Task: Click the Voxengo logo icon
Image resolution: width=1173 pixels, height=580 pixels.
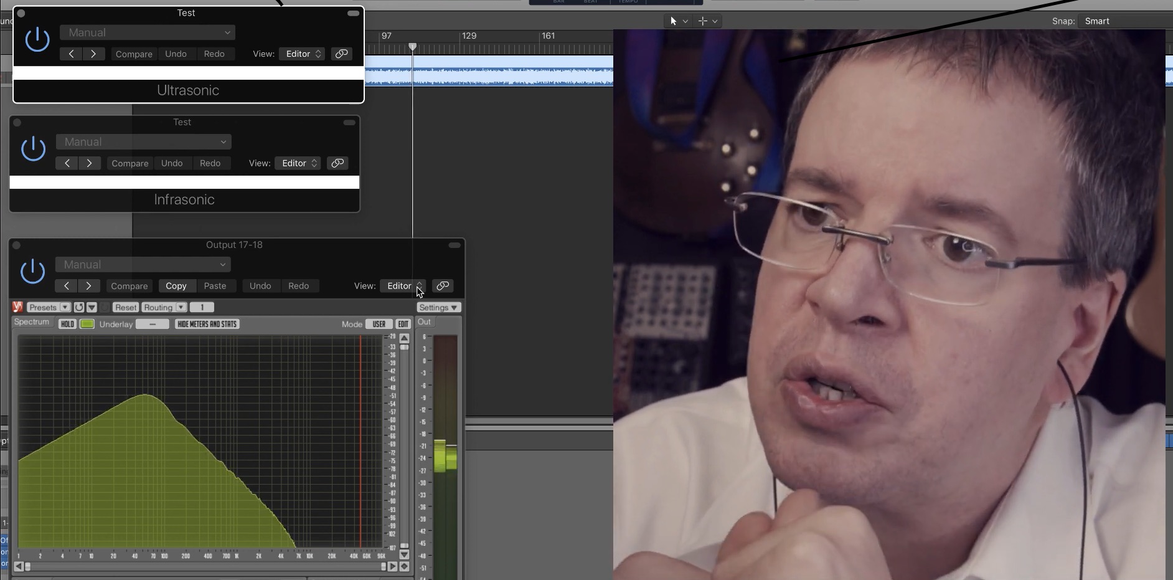Action: [x=17, y=307]
